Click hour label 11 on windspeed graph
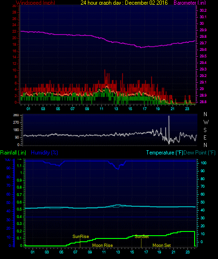 102,109
